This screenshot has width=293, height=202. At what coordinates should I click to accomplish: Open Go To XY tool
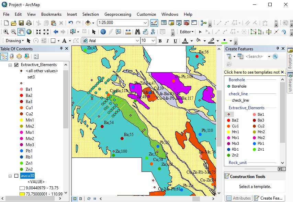point(153,32)
